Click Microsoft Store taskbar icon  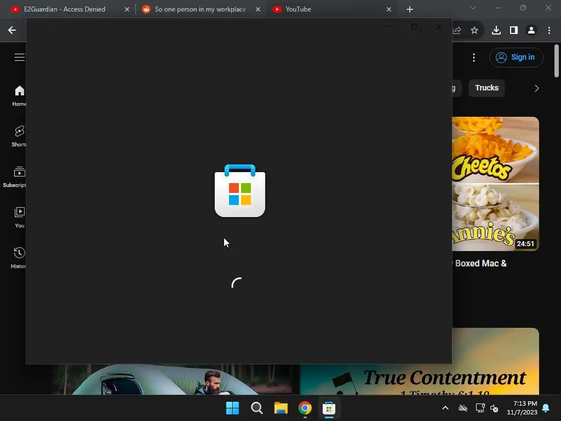pos(329,408)
